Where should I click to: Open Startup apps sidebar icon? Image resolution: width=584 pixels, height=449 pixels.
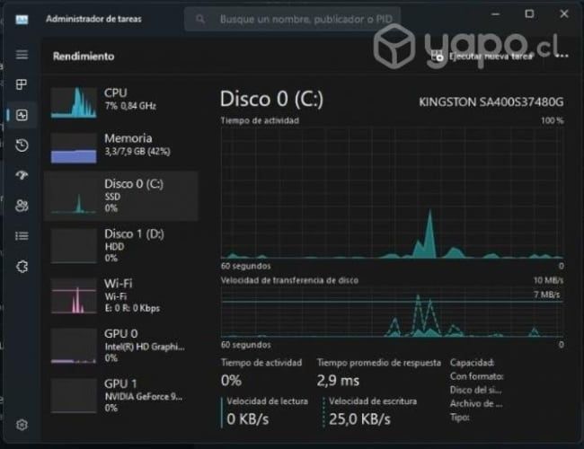pos(22,175)
